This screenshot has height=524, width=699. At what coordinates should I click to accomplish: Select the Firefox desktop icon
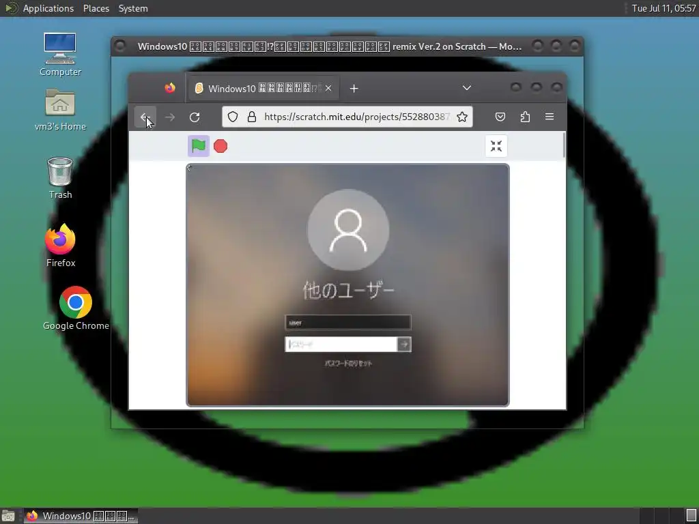tap(60, 246)
